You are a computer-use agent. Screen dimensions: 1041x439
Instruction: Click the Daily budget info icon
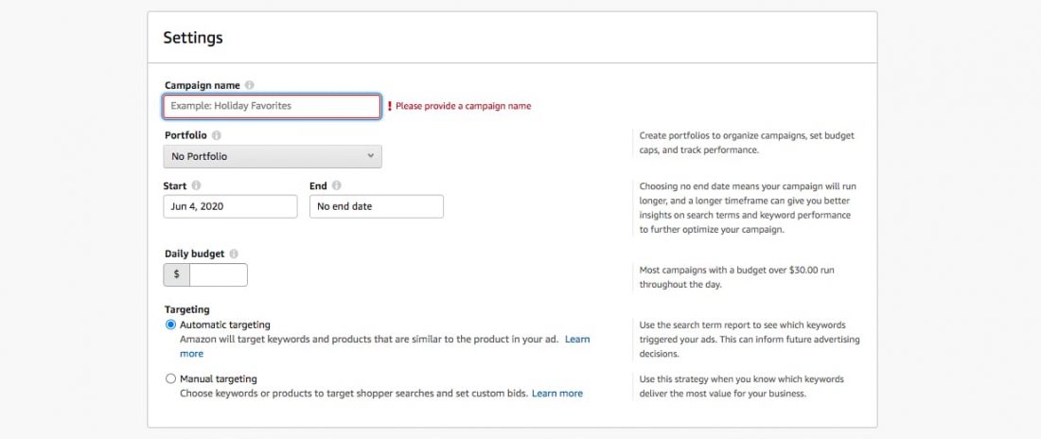pyautogui.click(x=234, y=254)
